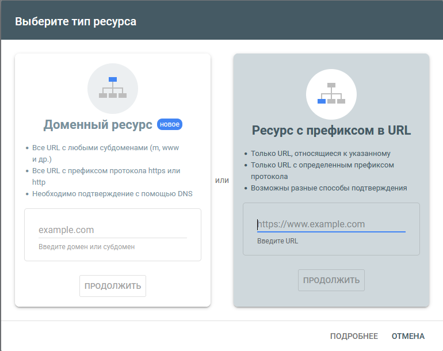Click "Все URL с префиксом протокола" bullet
443x351 pixels.
[106, 176]
